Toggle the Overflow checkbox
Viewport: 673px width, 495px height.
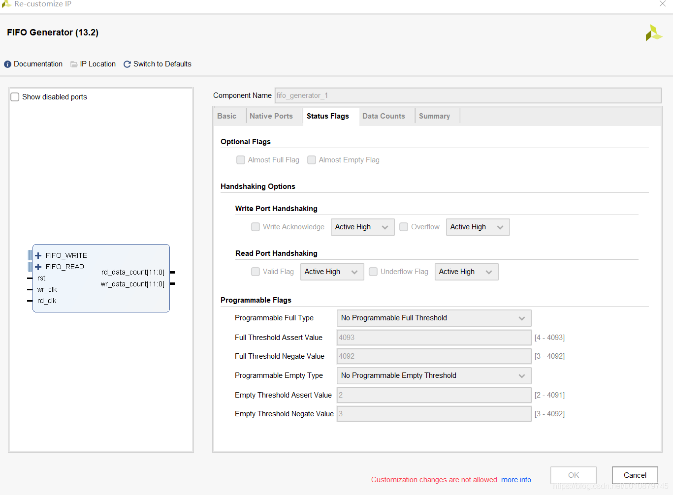coord(404,227)
